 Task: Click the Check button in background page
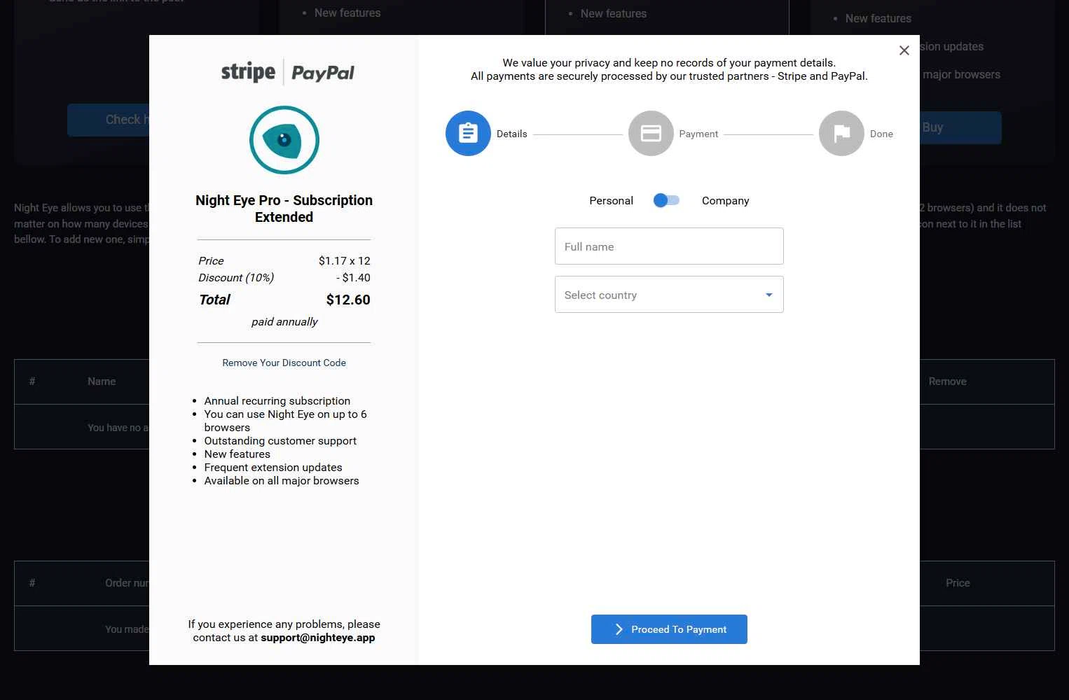(109, 120)
